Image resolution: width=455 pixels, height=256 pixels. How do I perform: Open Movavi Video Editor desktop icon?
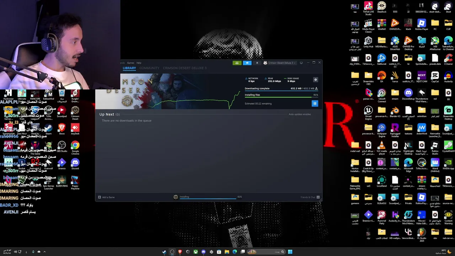(x=422, y=218)
